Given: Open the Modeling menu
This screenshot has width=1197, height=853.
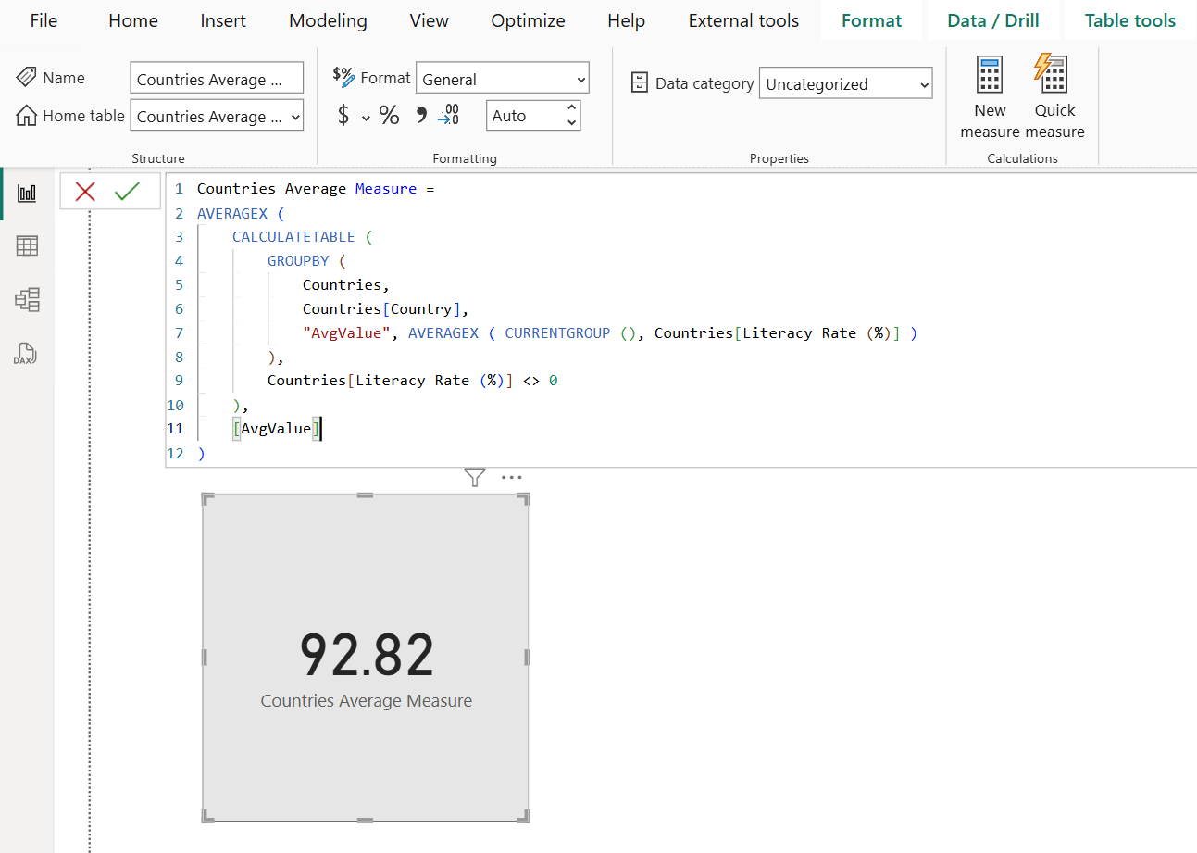Looking at the screenshot, I should pyautogui.click(x=328, y=19).
